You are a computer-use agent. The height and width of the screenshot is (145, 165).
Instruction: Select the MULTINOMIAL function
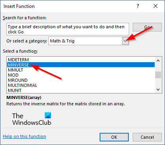[x=81, y=85]
